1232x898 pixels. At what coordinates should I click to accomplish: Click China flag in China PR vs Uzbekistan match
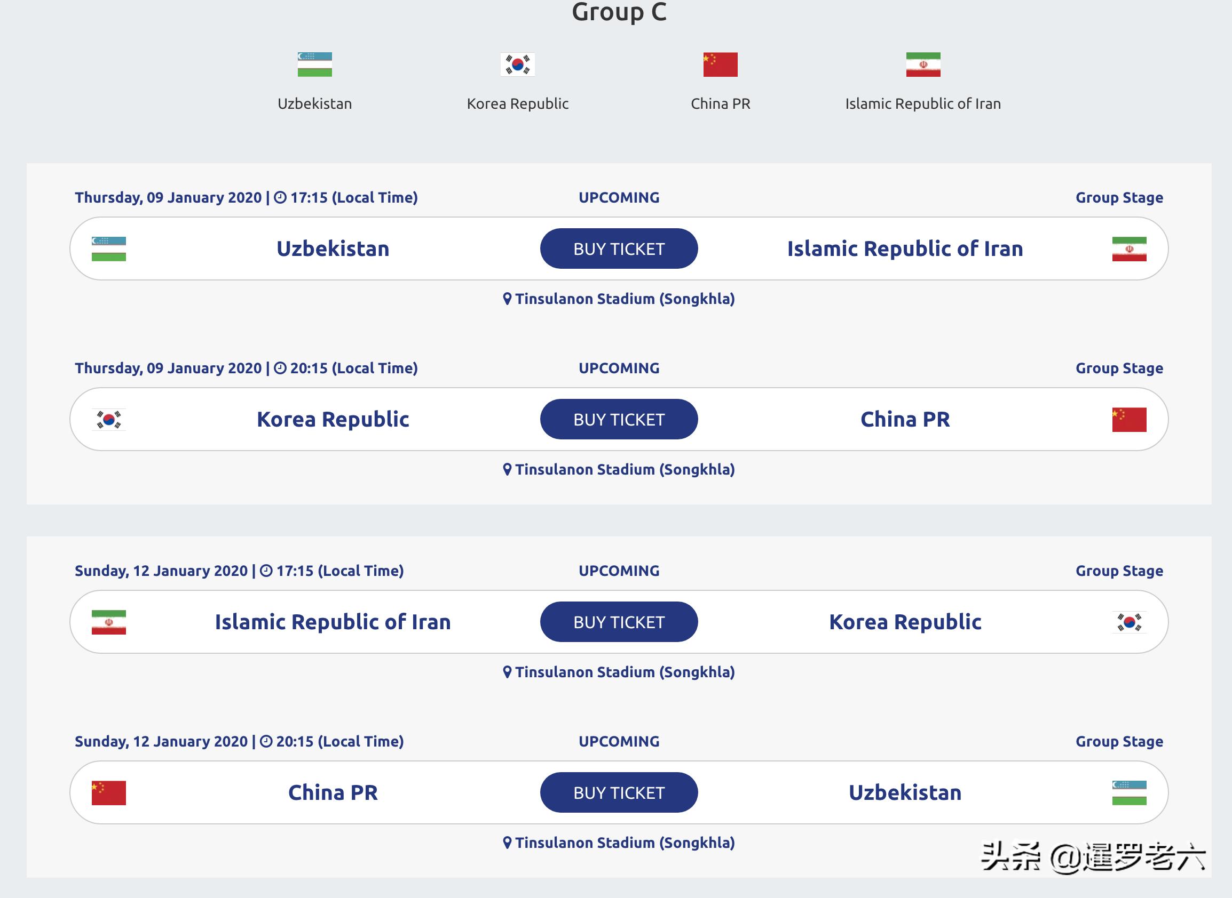pyautogui.click(x=109, y=793)
